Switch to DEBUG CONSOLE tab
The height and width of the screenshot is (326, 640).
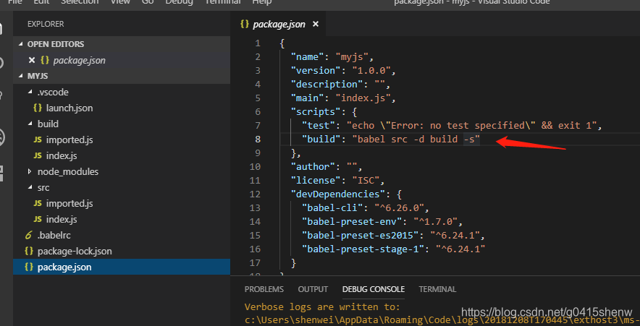click(374, 289)
